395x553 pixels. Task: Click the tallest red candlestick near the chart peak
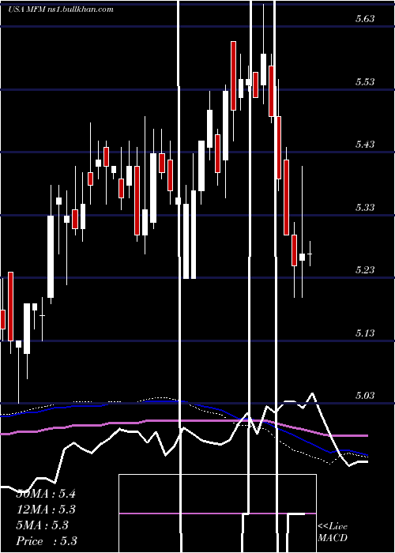[x=233, y=76]
